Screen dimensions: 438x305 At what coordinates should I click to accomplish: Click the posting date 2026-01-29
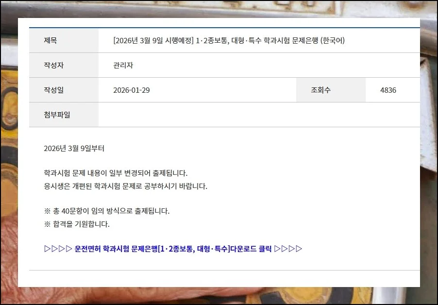(x=131, y=90)
